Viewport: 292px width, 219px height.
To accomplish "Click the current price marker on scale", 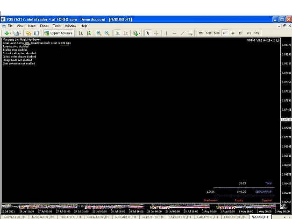I will pyautogui.click(x=286, y=120).
